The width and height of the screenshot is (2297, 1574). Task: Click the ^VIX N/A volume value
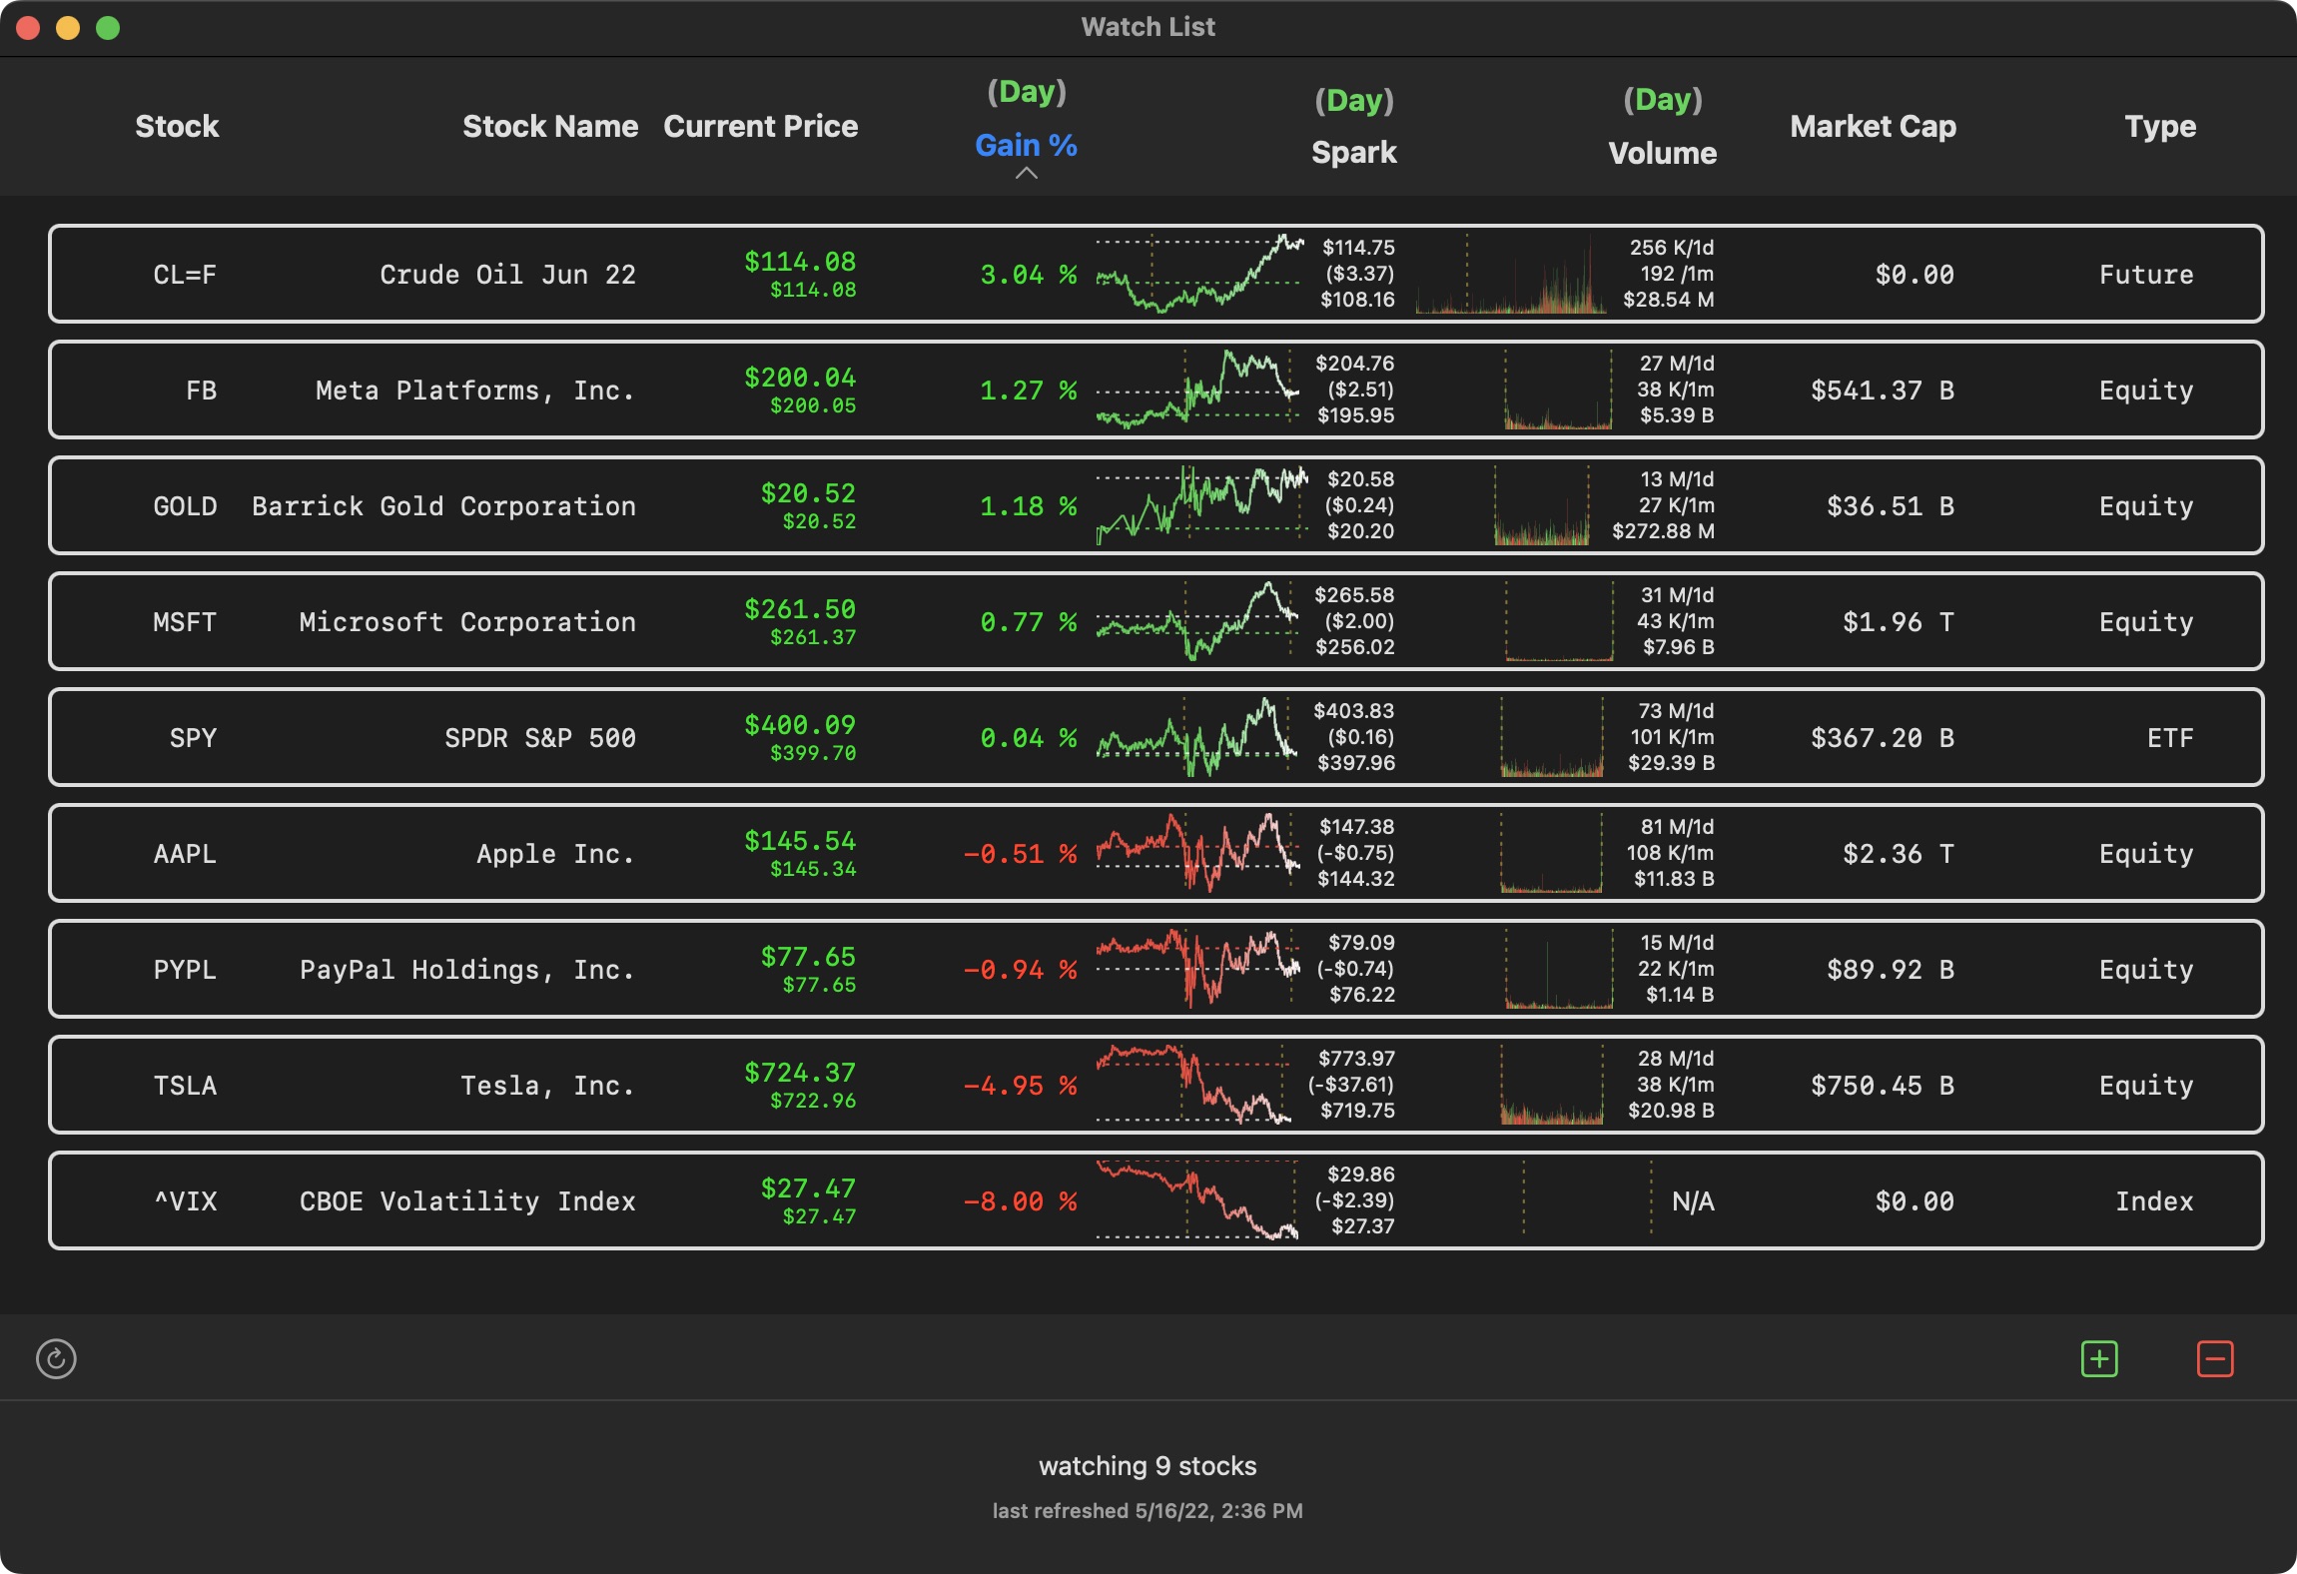point(1693,1201)
